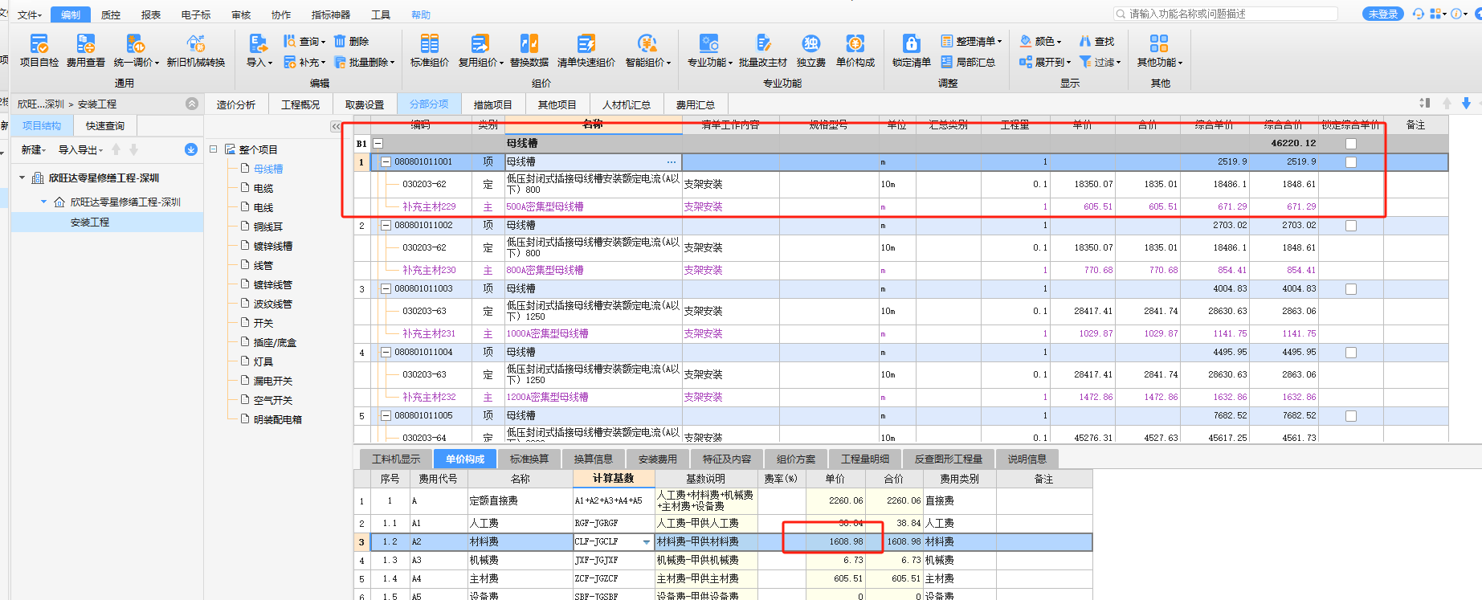Toggle lock-price checkbox for item 080801011003

click(1351, 289)
